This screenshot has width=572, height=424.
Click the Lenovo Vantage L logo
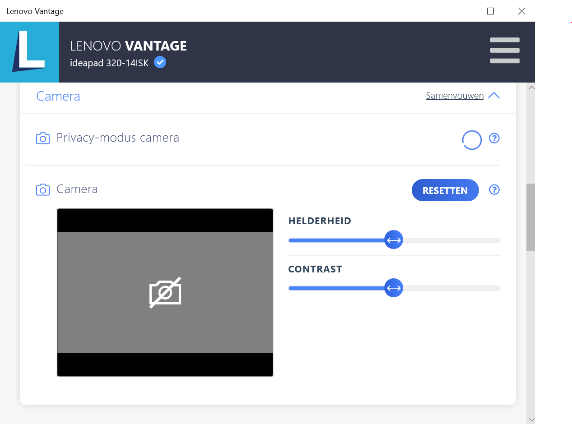coord(29,52)
